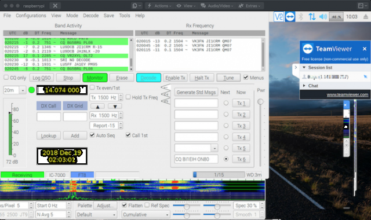
Task: Expand the Chat section in TeamViewer
Action: pos(304,86)
